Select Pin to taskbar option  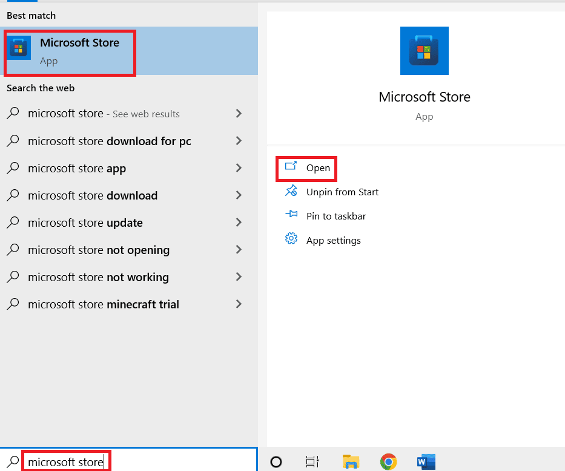coord(335,216)
